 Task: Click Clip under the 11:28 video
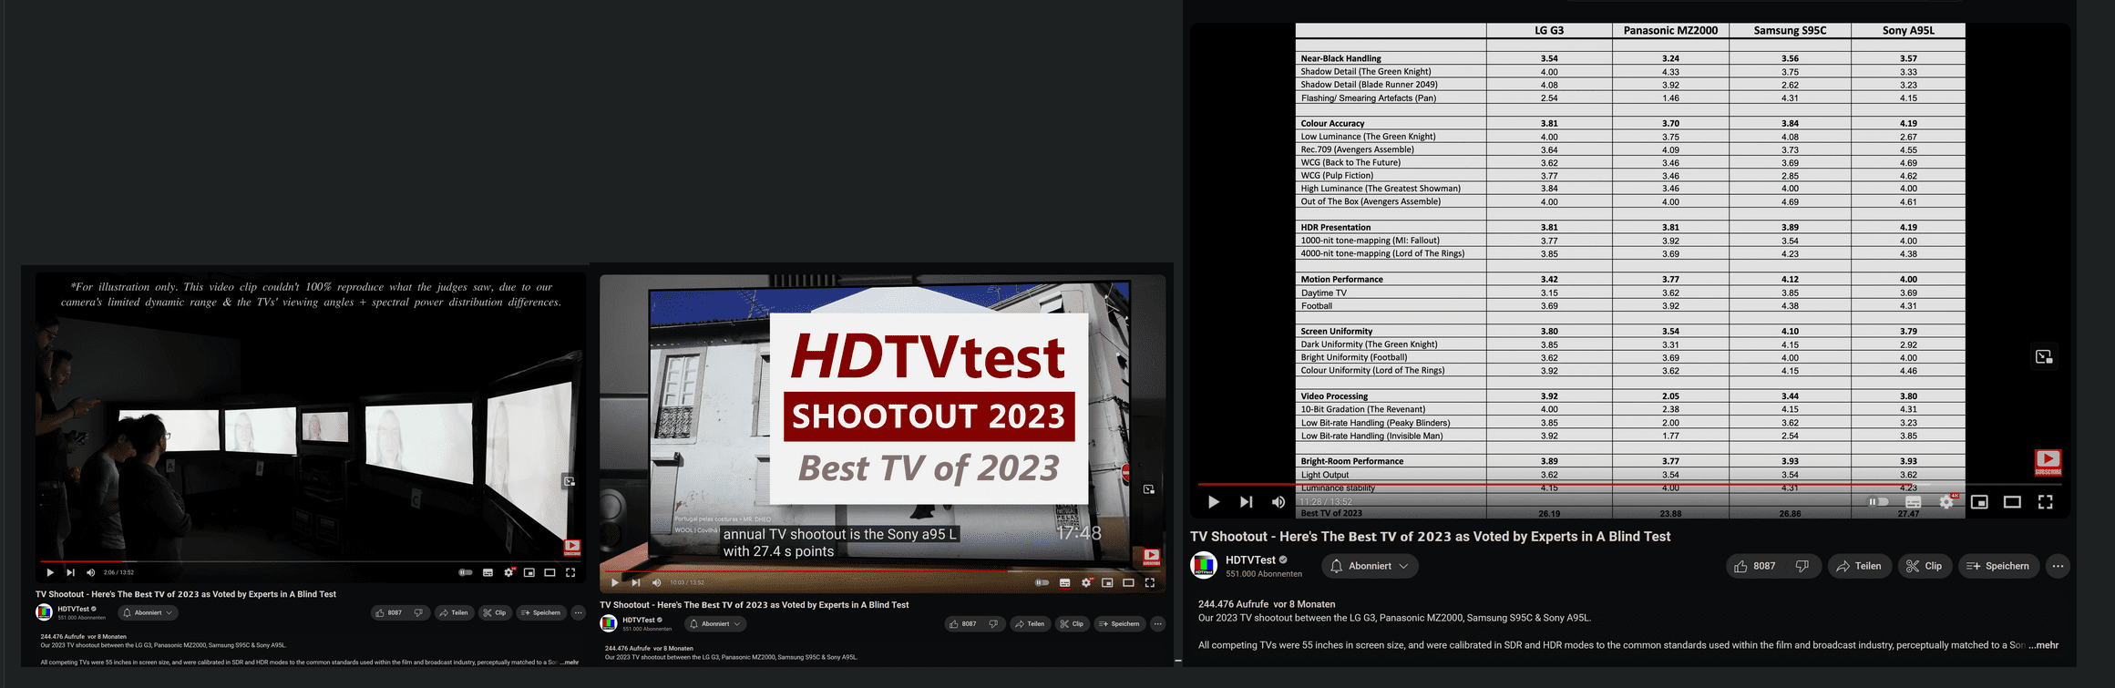[x=1925, y=566]
